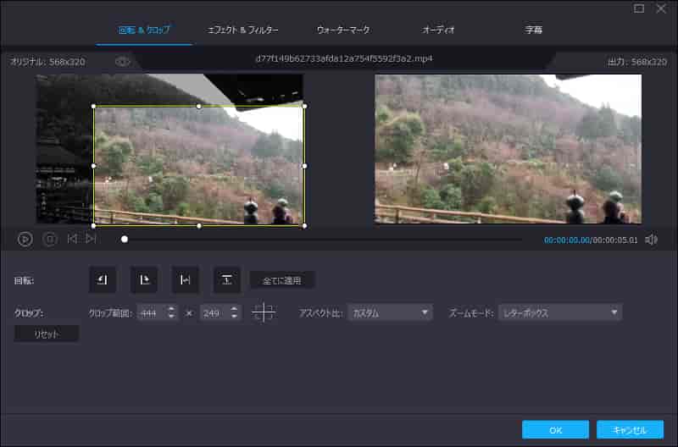This screenshot has width=678, height=447.
Task: Step to the next frame
Action: pos(91,240)
